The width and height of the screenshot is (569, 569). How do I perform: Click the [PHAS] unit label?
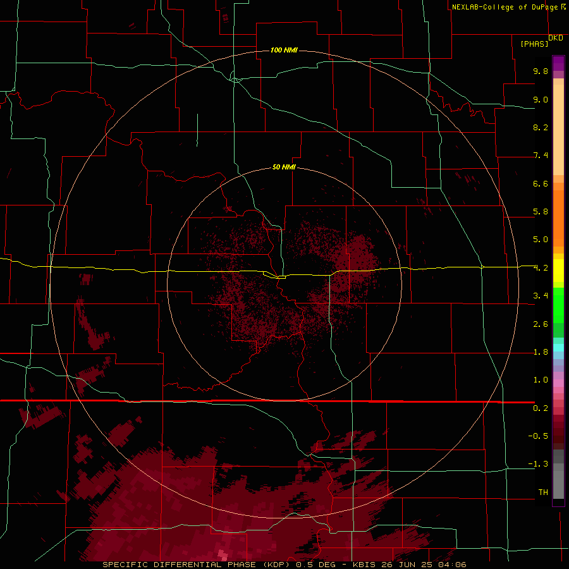(x=534, y=44)
